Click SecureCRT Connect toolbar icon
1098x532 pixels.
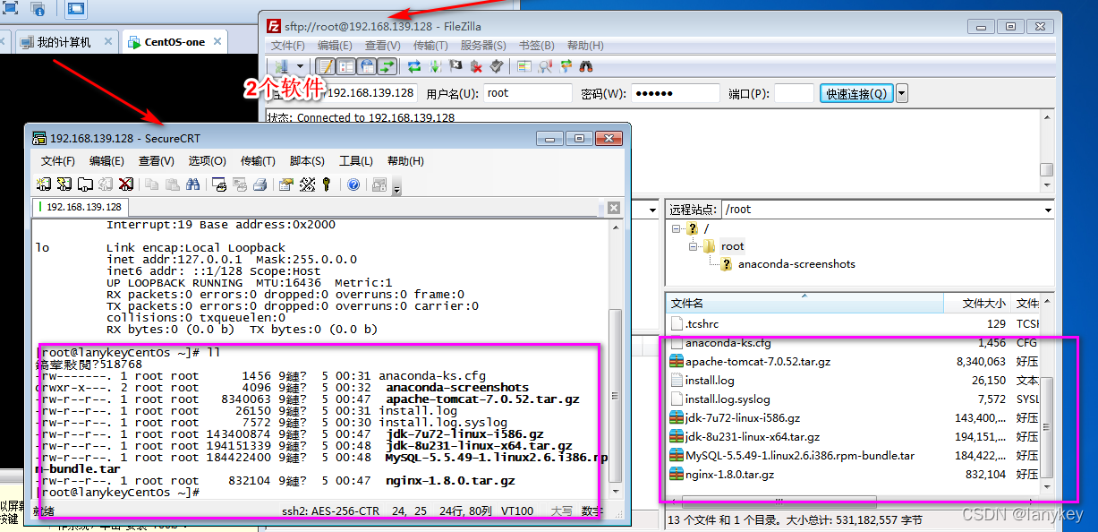click(x=43, y=184)
